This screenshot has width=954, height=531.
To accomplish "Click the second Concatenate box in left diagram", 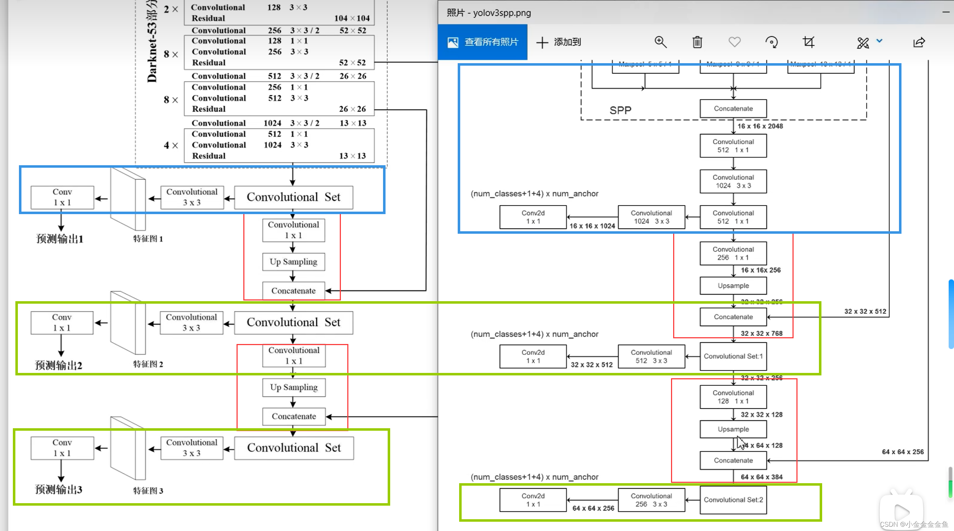I will 294,416.
